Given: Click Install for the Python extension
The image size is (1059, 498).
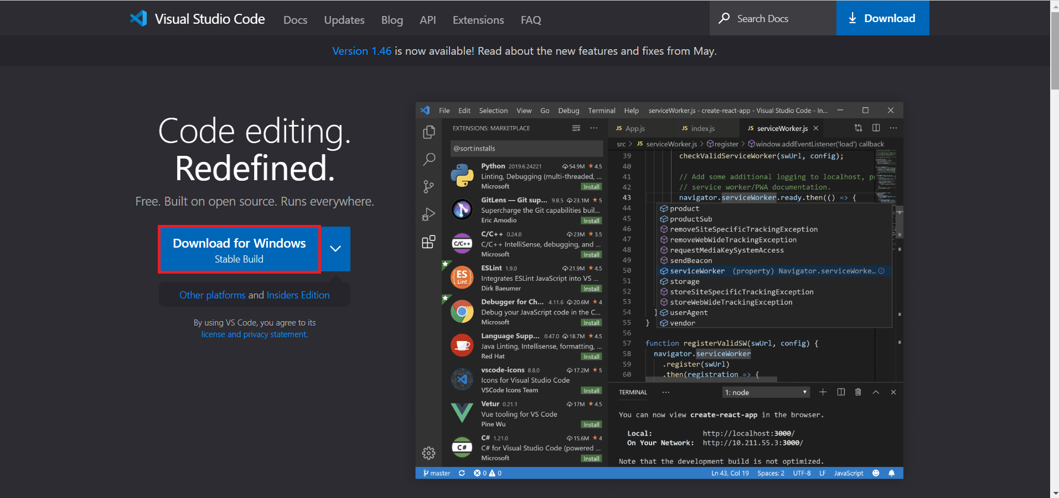Looking at the screenshot, I should tap(591, 187).
